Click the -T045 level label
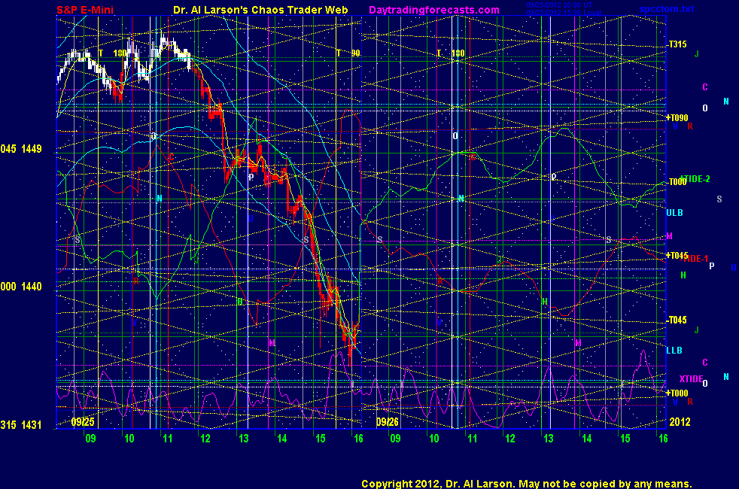This screenshot has height=489, width=739. [677, 320]
